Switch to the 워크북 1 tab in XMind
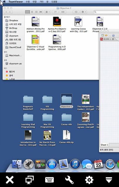This screenshot has width=119, height=187. pos(107,39)
